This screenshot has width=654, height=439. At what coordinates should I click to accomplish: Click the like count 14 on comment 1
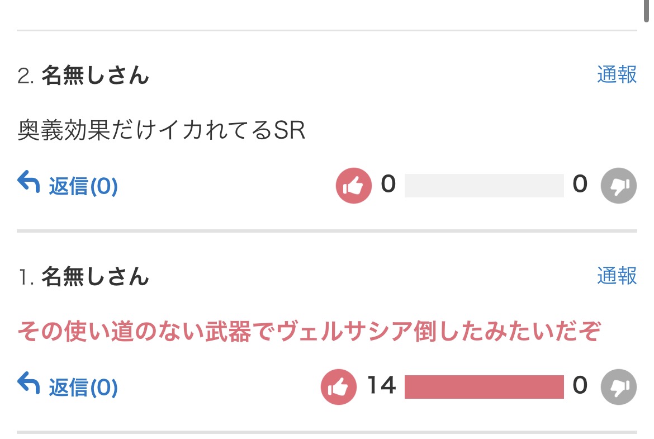pyautogui.click(x=381, y=385)
